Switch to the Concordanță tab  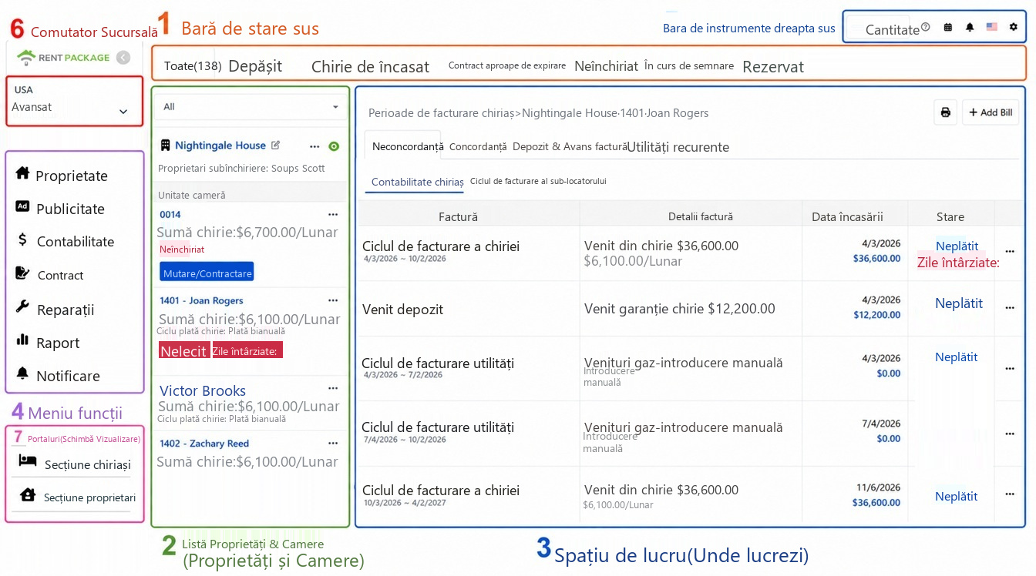tap(478, 146)
